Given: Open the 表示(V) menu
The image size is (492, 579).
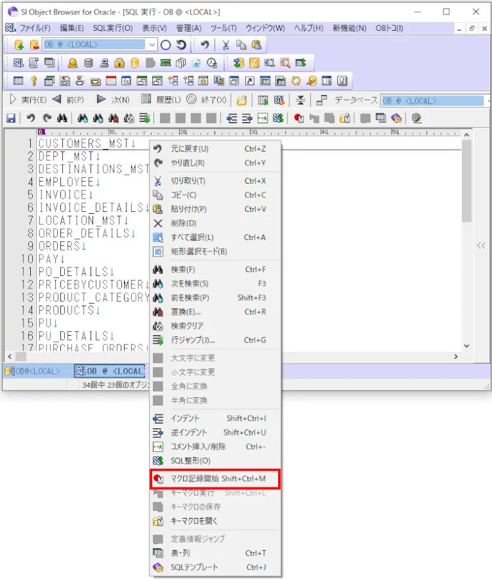Looking at the screenshot, I should (x=154, y=28).
